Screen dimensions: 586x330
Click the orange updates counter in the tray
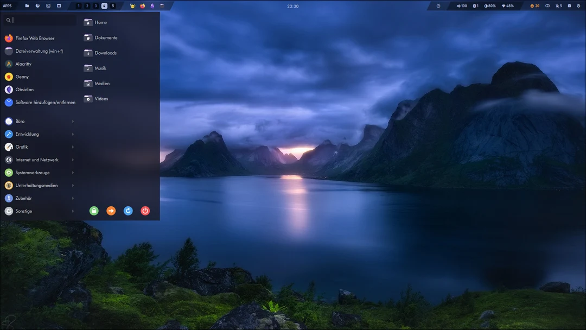click(533, 6)
